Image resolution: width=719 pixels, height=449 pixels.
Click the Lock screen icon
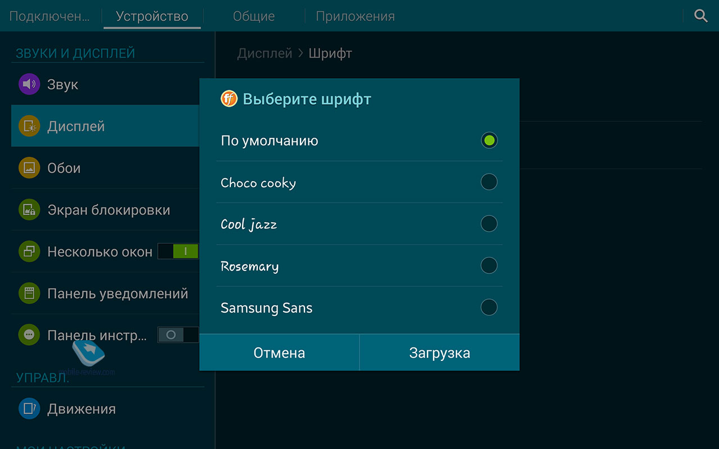(29, 210)
